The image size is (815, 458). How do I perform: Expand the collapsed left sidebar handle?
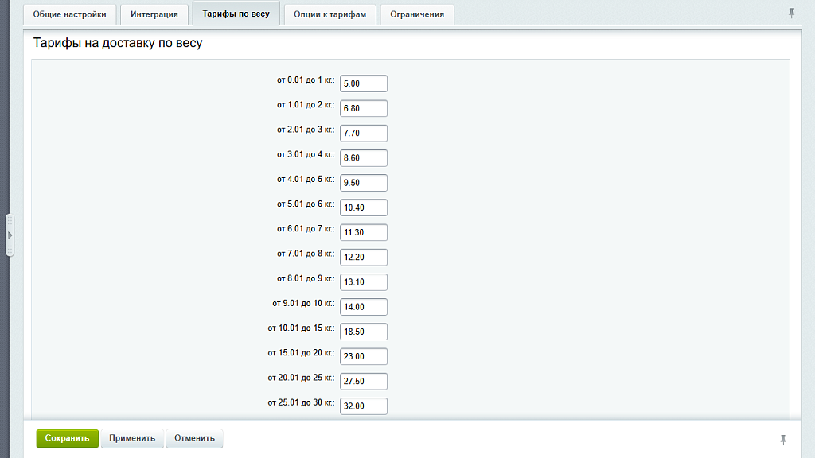coord(10,235)
